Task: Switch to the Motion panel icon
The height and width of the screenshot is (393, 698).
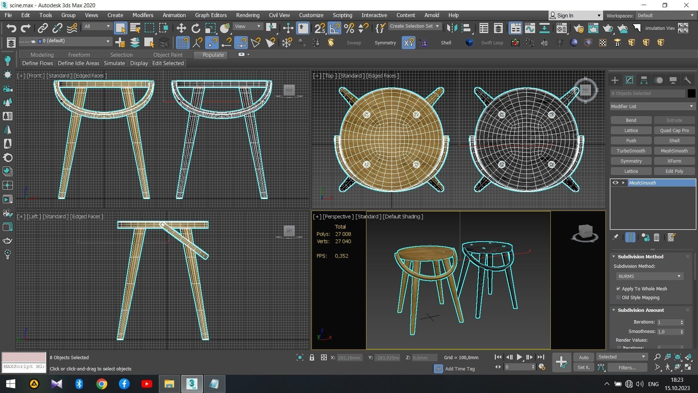Action: point(658,80)
